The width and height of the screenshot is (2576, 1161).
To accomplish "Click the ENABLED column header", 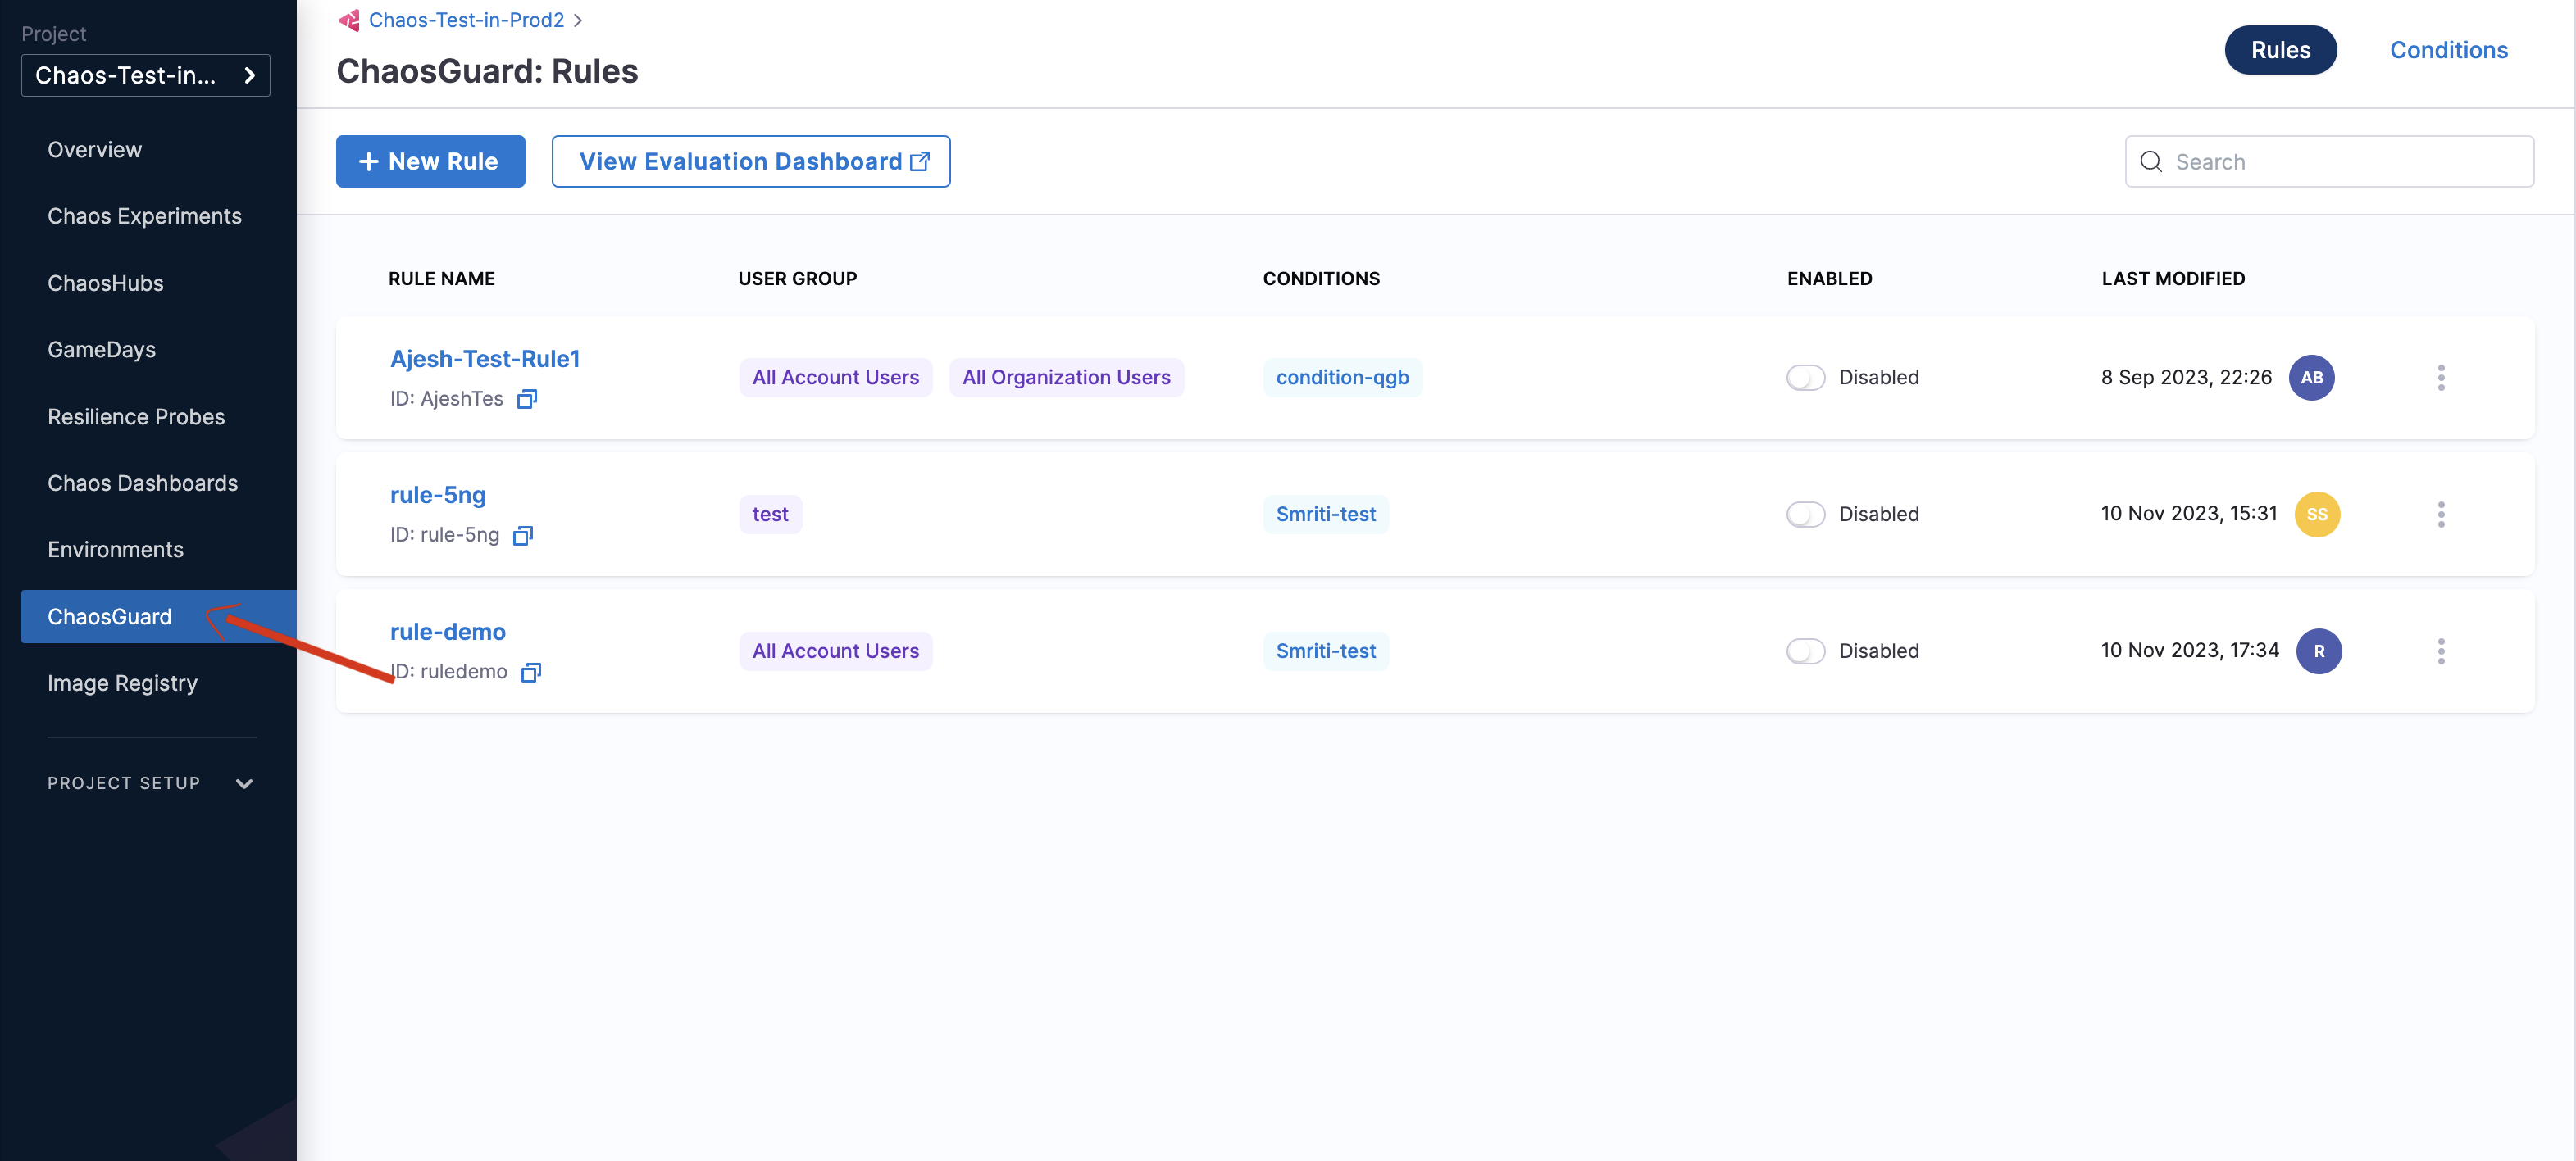I will pos(1829,279).
